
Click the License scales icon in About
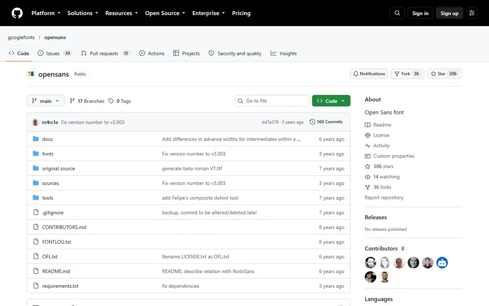(368, 135)
